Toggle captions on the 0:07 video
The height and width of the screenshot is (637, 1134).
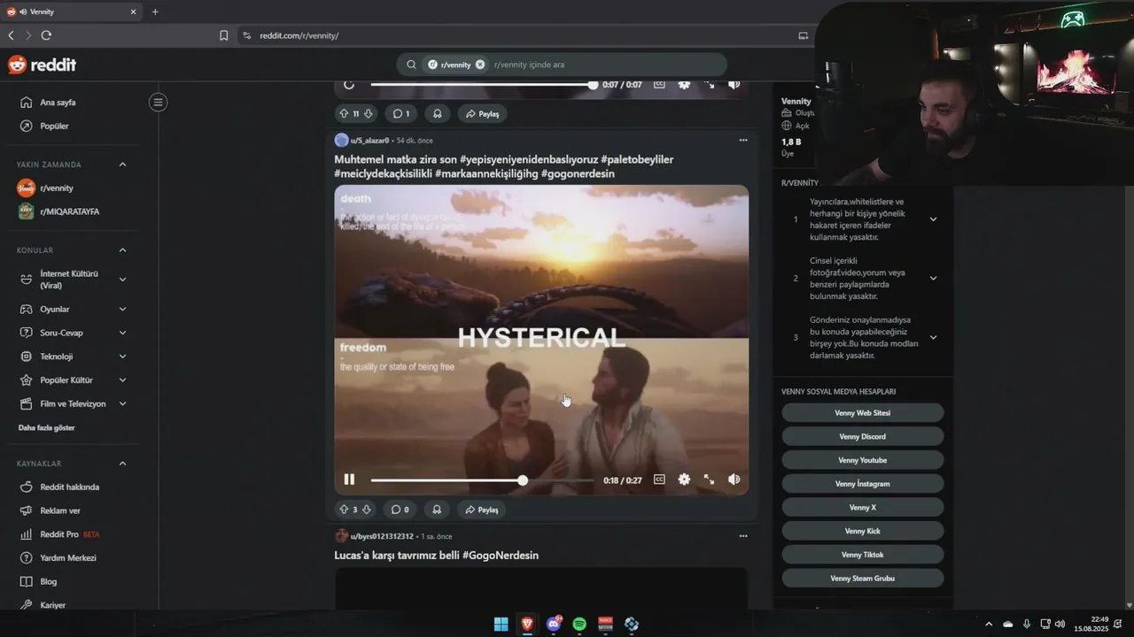click(659, 85)
